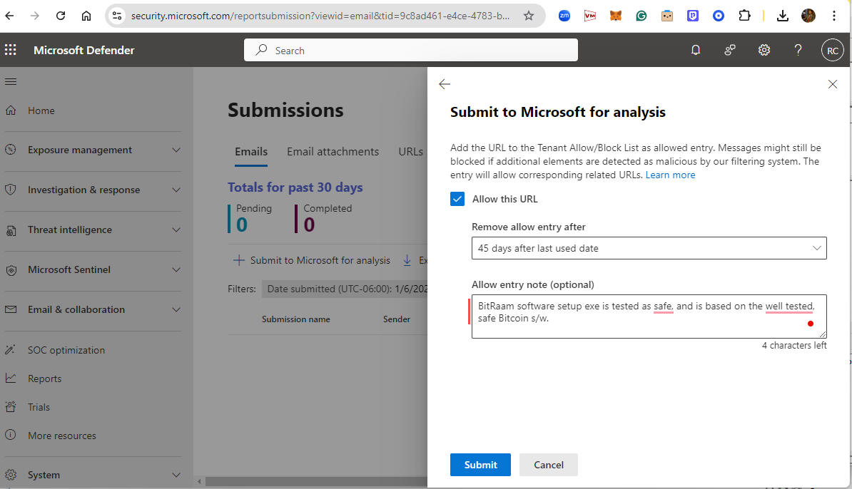Uncheck the Allow this URL checkbox
Viewport: 852px width, 489px height.
click(x=457, y=199)
